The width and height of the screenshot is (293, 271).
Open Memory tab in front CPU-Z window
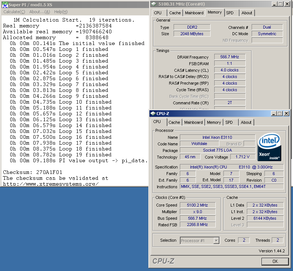[214, 122]
